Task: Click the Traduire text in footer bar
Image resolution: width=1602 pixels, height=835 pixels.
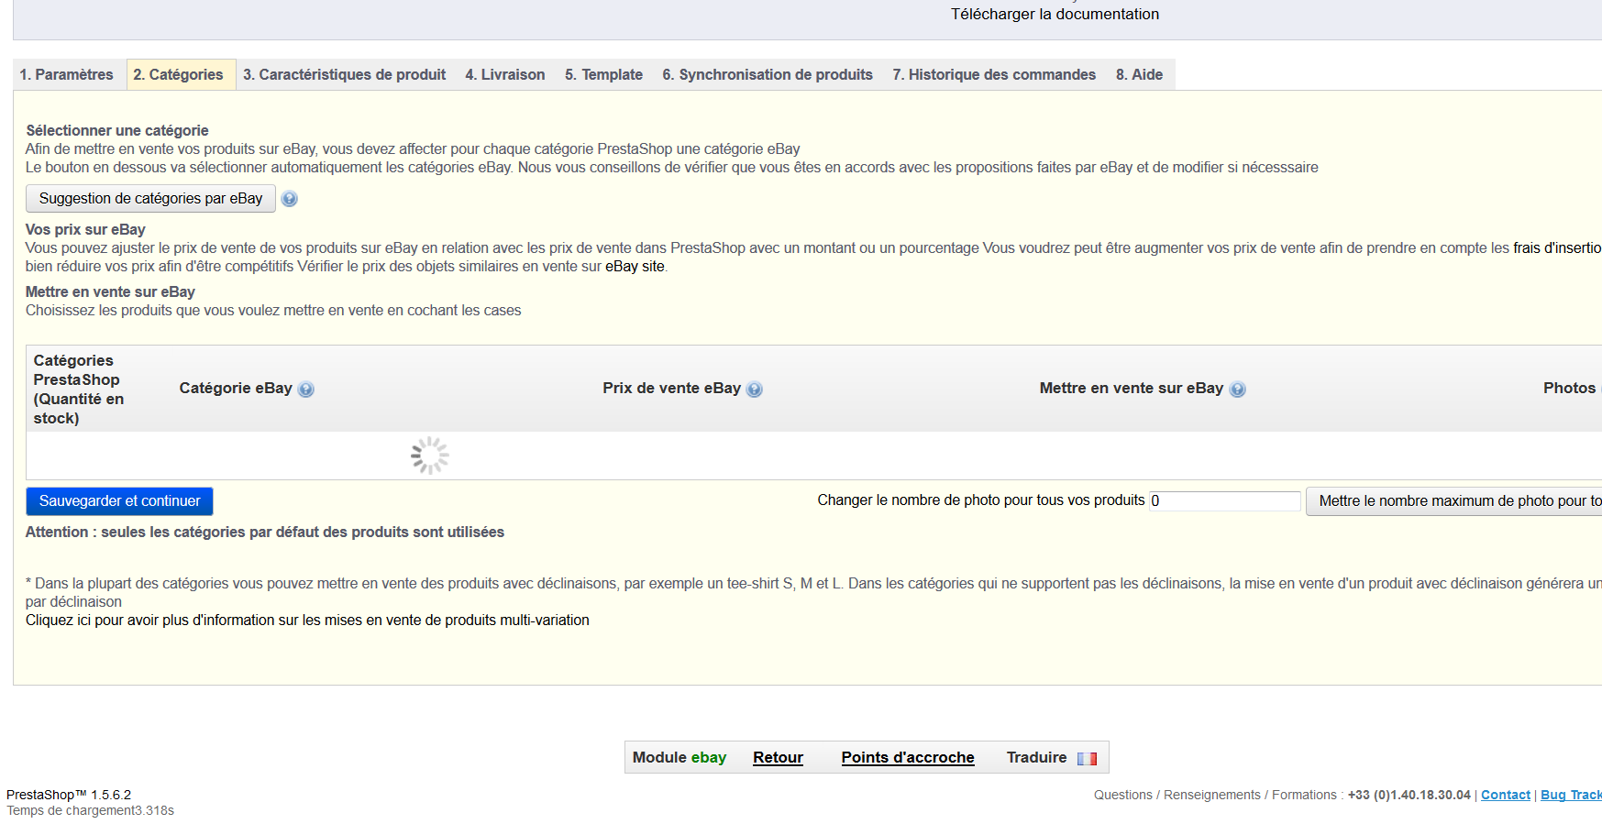Action: click(x=1036, y=758)
